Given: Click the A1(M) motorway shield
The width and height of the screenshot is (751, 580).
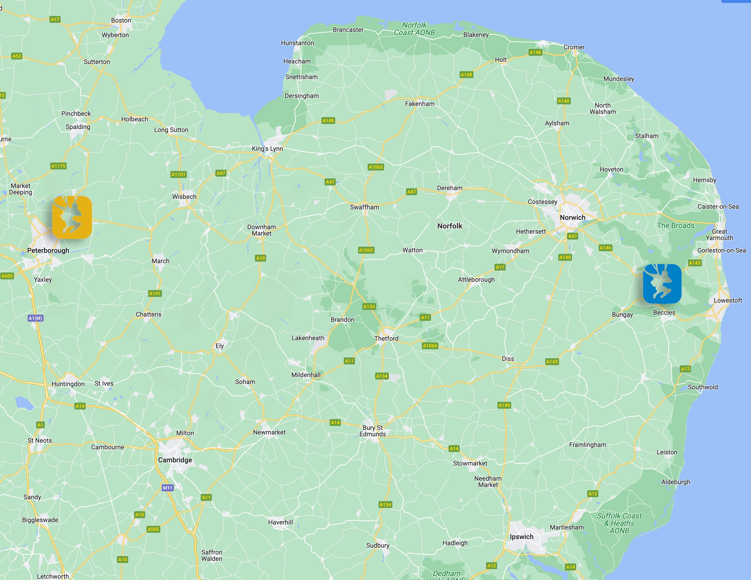Looking at the screenshot, I should point(35,318).
